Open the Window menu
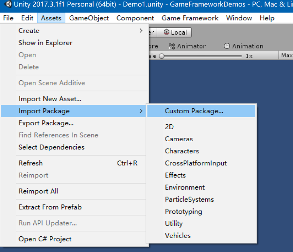The image size is (293, 252). pos(239,18)
